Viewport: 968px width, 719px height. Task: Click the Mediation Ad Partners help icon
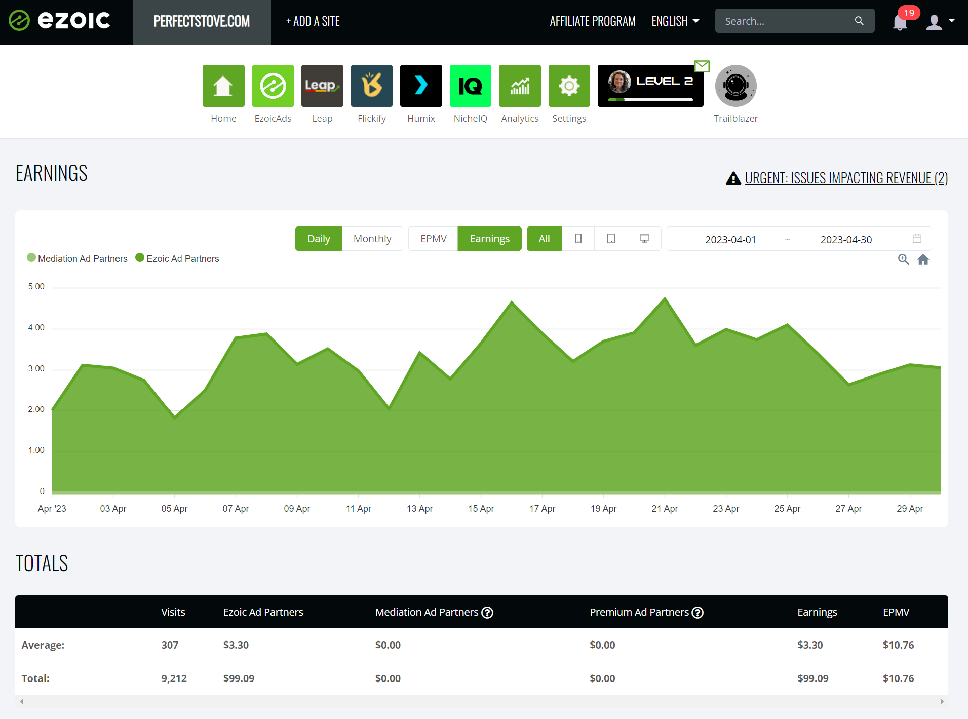pyautogui.click(x=487, y=613)
